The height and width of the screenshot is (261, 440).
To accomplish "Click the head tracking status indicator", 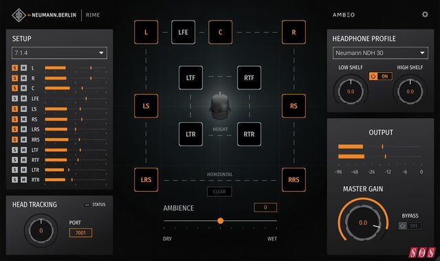I will point(87,205).
